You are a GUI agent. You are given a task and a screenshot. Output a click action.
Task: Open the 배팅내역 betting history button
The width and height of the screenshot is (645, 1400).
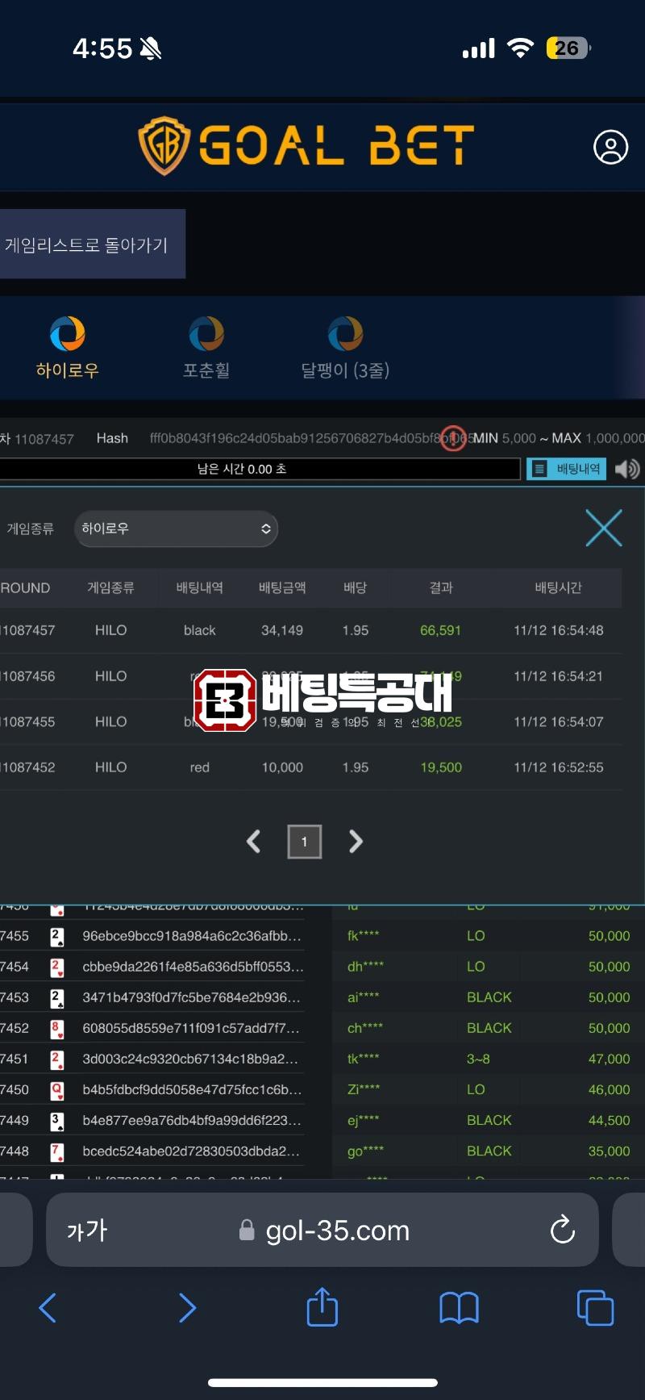tap(566, 469)
